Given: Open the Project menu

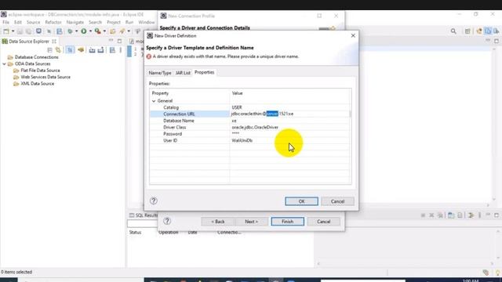Looking at the screenshot, I should 114,23.
